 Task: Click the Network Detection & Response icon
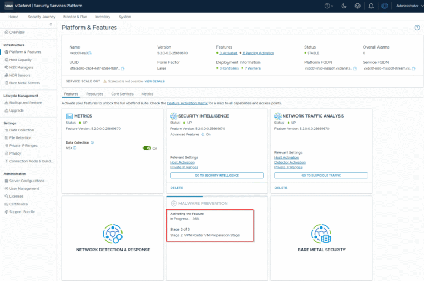pyautogui.click(x=113, y=234)
